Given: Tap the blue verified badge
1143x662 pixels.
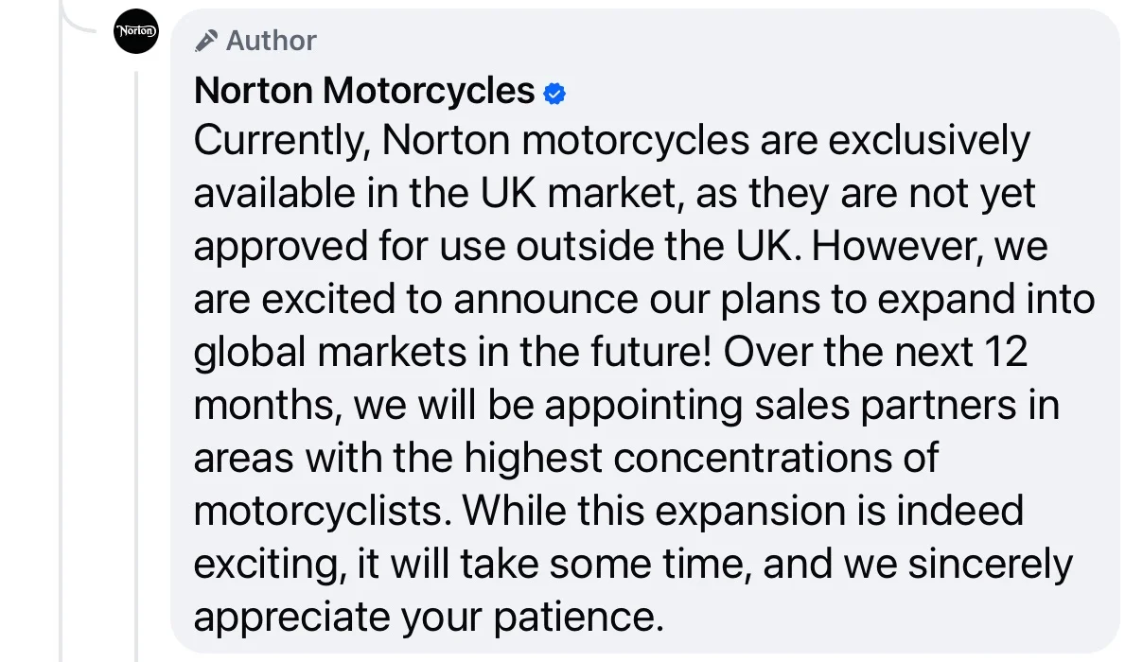Looking at the screenshot, I should 554,93.
